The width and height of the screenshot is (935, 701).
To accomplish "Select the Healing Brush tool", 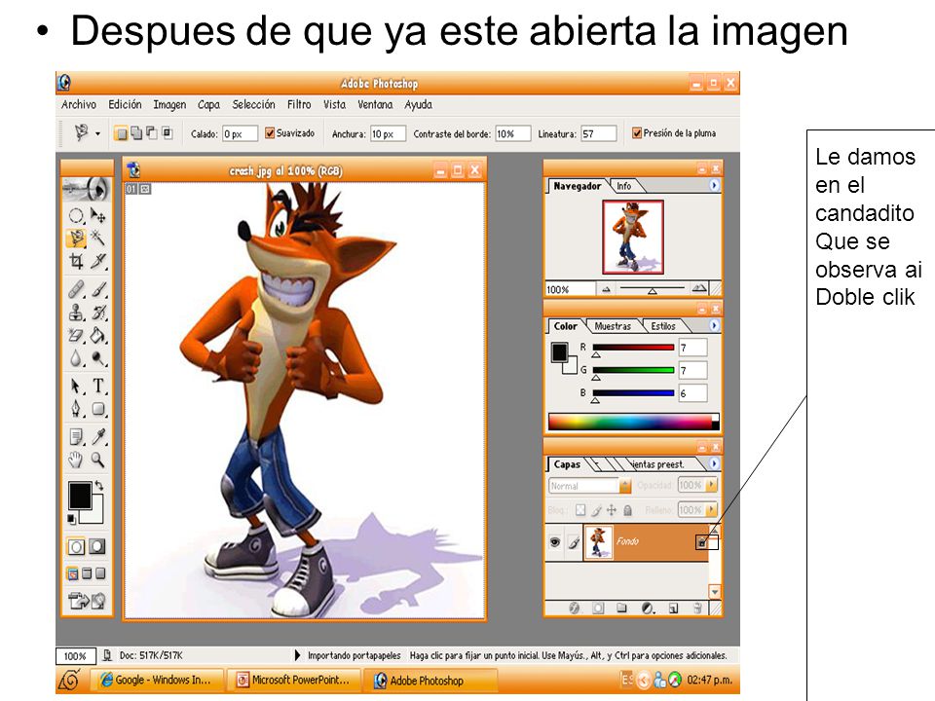I will click(76, 290).
